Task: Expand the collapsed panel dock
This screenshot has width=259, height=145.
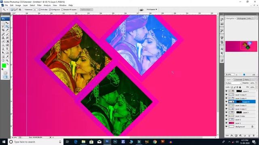Action: click(223, 14)
